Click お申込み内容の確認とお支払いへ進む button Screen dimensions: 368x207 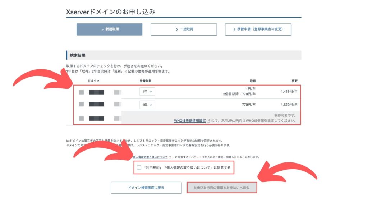click(221, 188)
